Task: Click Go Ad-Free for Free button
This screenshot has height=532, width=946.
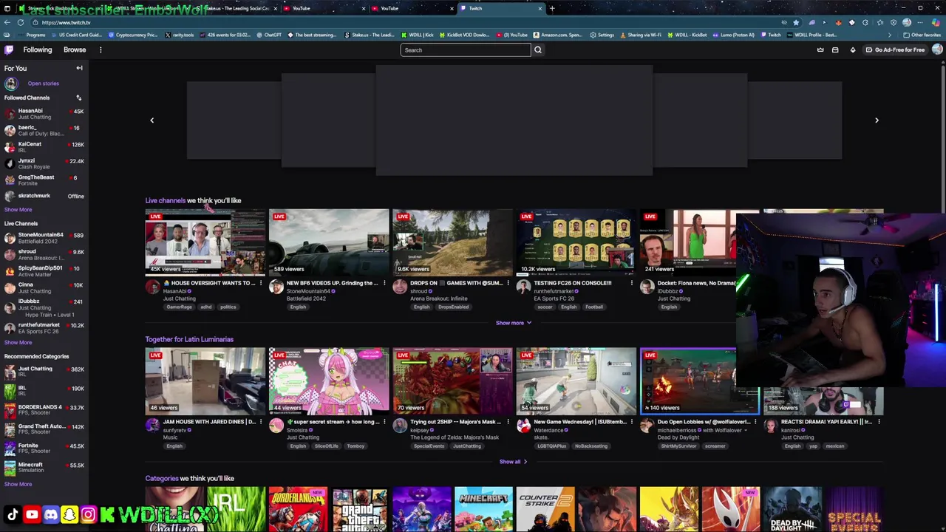Action: [895, 50]
